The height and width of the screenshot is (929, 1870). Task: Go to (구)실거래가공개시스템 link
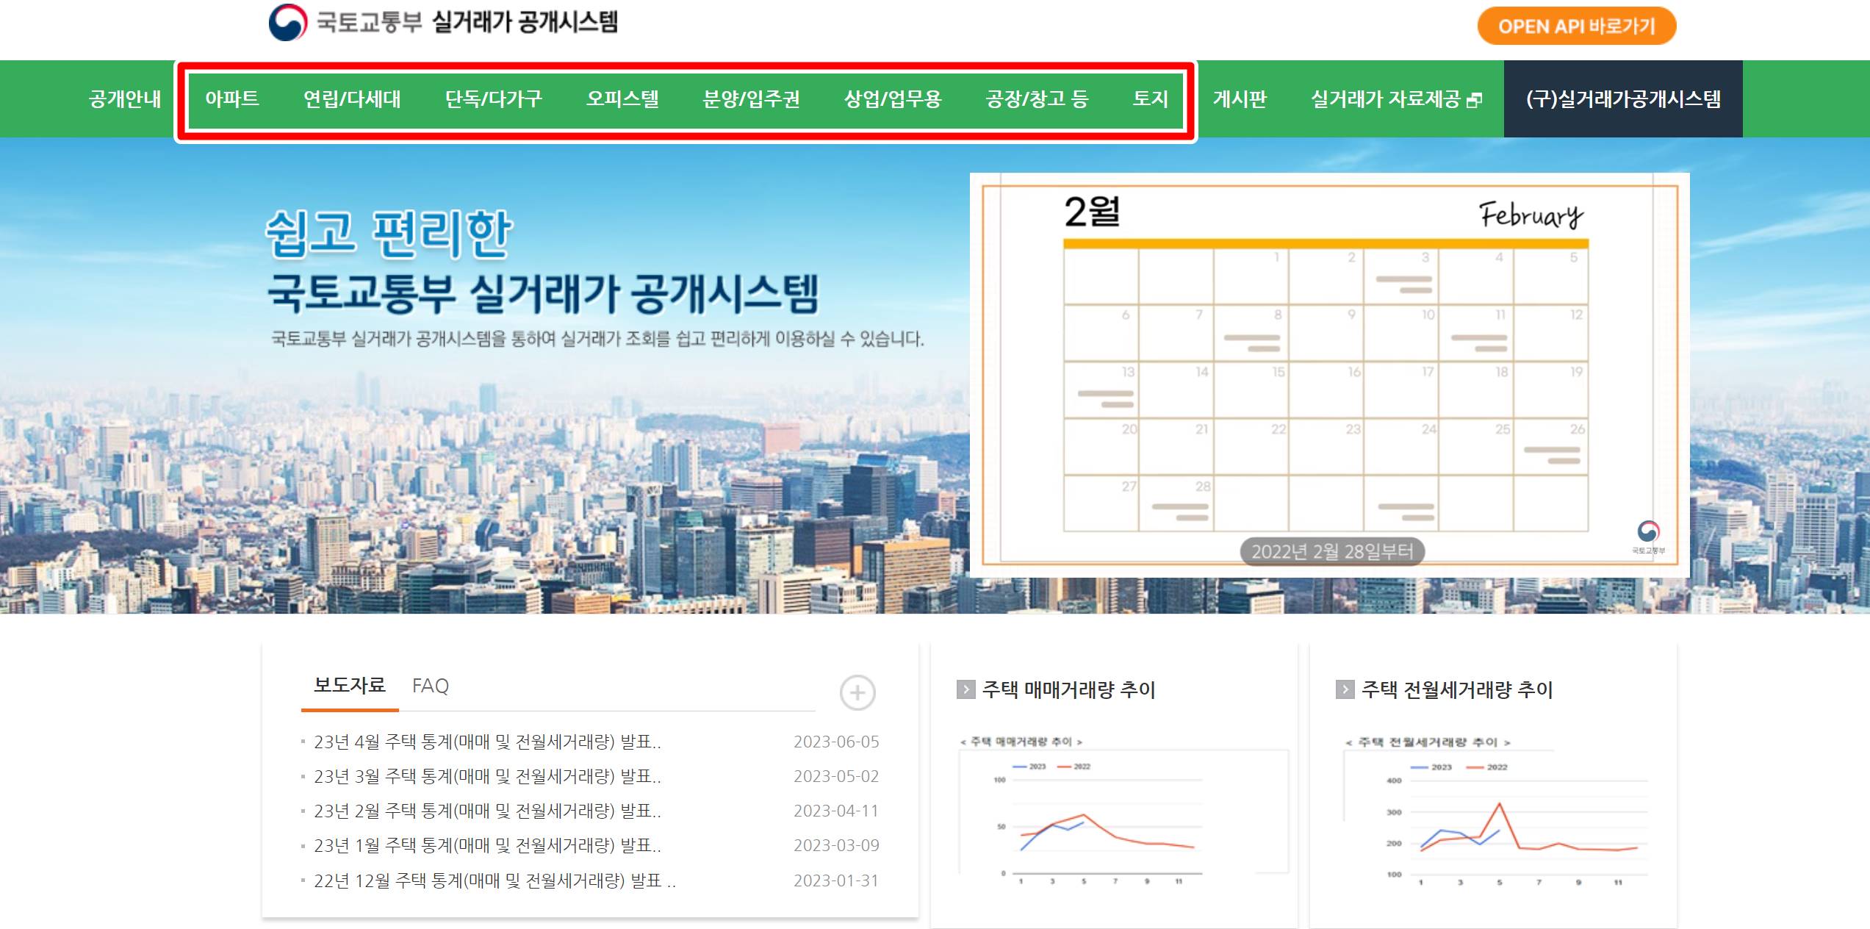coord(1622,98)
